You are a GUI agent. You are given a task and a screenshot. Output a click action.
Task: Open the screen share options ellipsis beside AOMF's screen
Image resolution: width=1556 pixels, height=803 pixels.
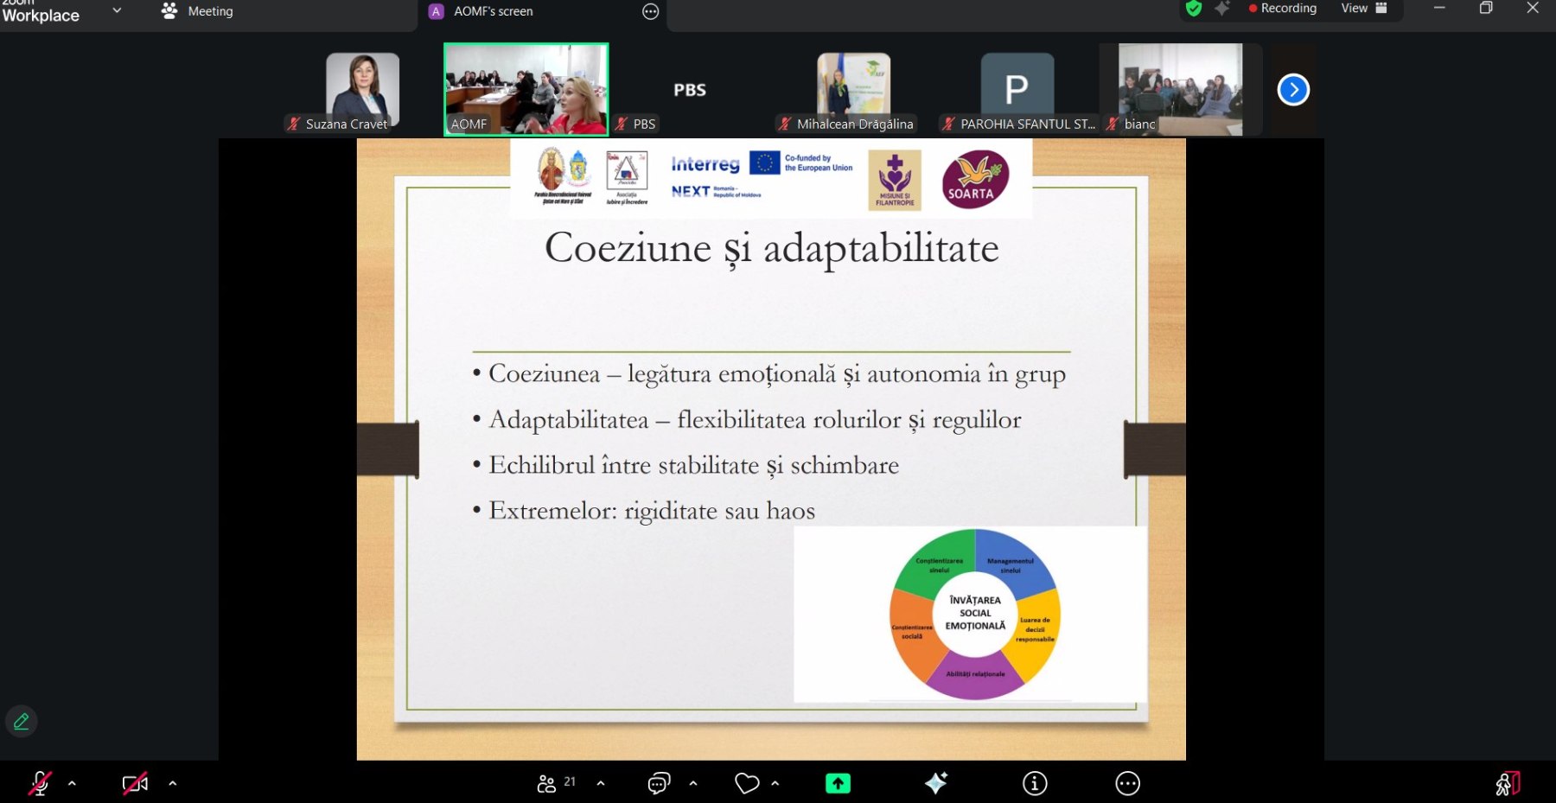(651, 11)
